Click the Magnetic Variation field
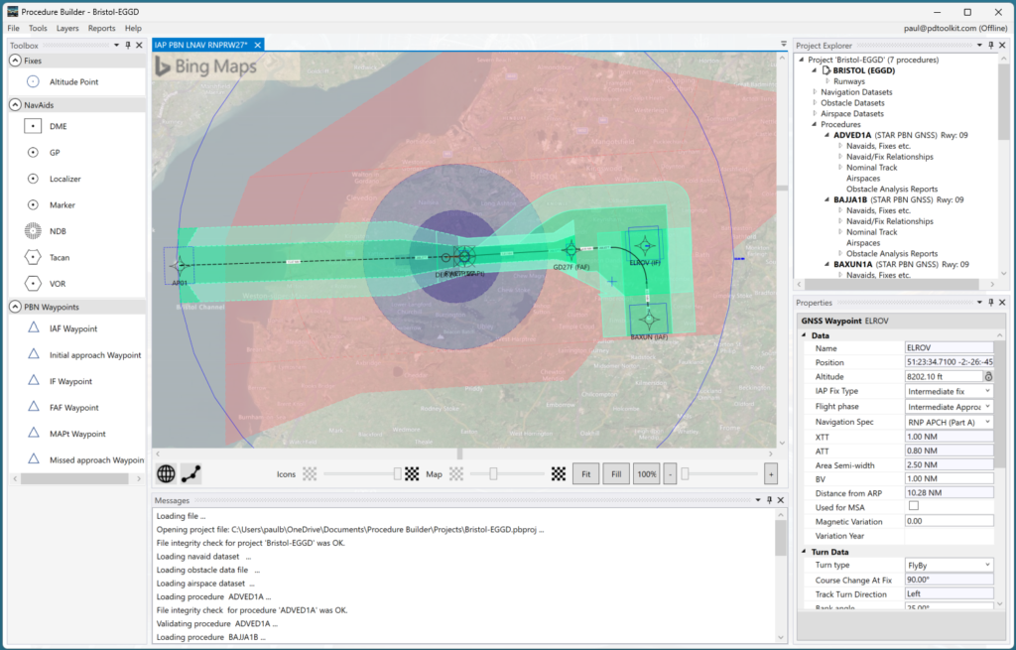1016x650 pixels. (949, 521)
